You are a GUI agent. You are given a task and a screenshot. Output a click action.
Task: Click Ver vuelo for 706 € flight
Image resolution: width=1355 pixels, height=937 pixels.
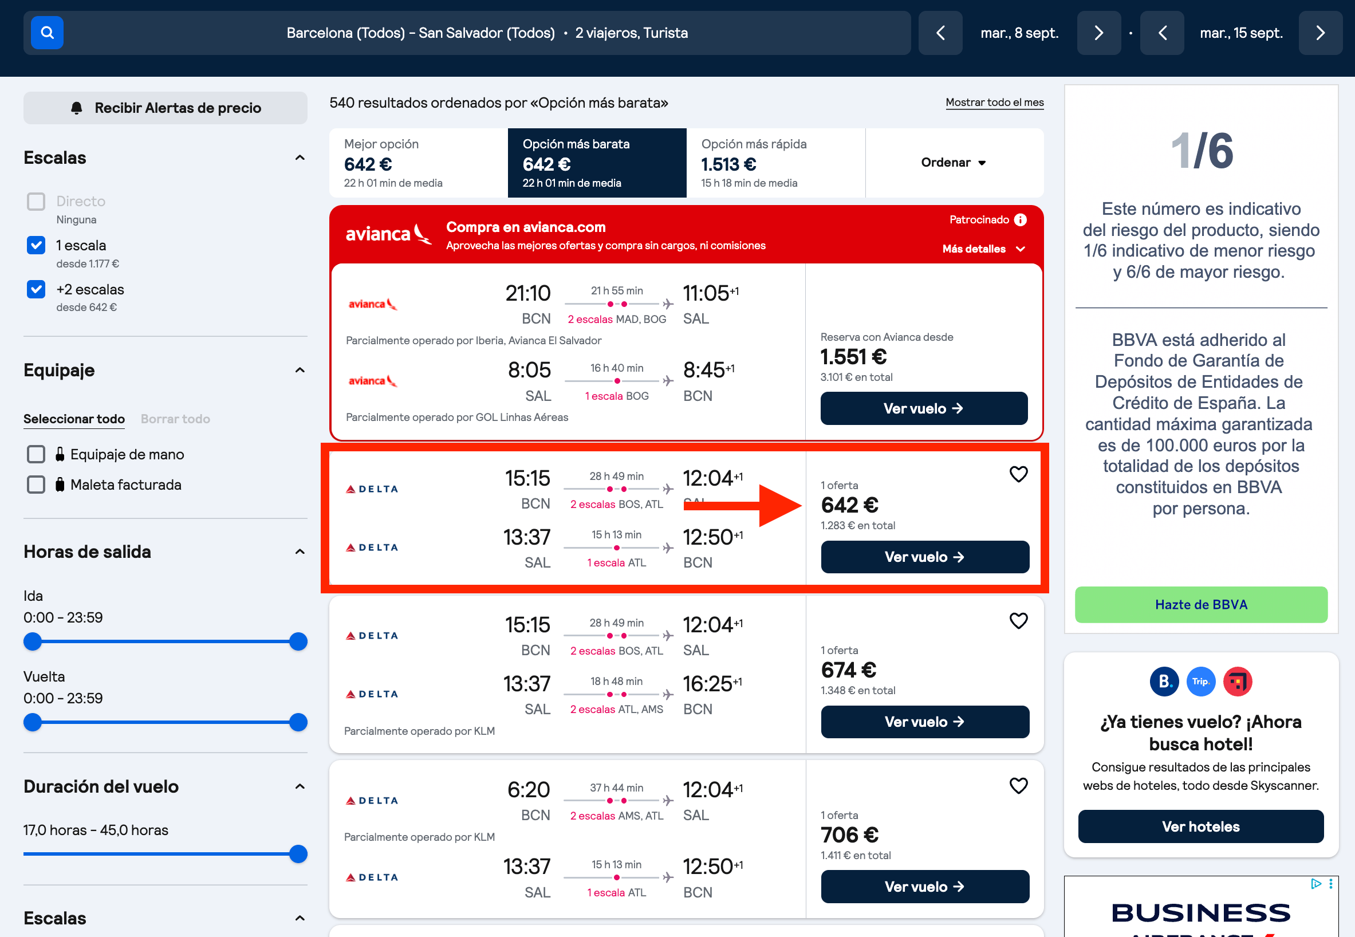tap(925, 887)
